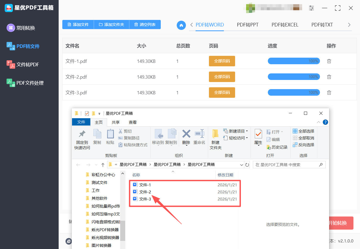Click the 清空列表 button
Screen dimensions: 360x249
coord(145,24)
